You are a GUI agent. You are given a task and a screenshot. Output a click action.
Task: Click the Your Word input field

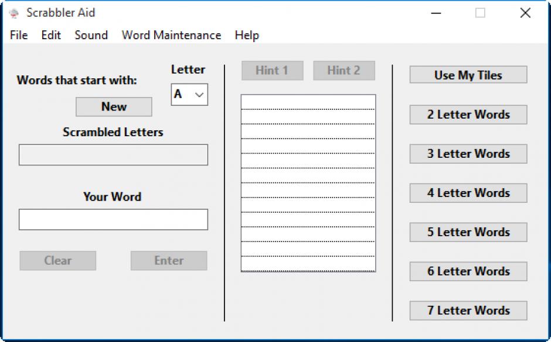(113, 219)
